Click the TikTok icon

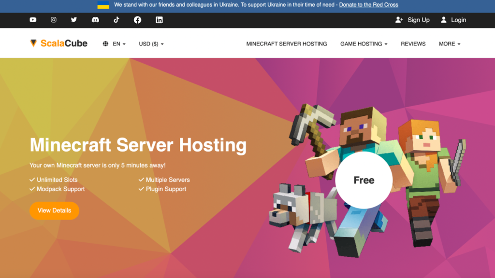pyautogui.click(x=116, y=20)
